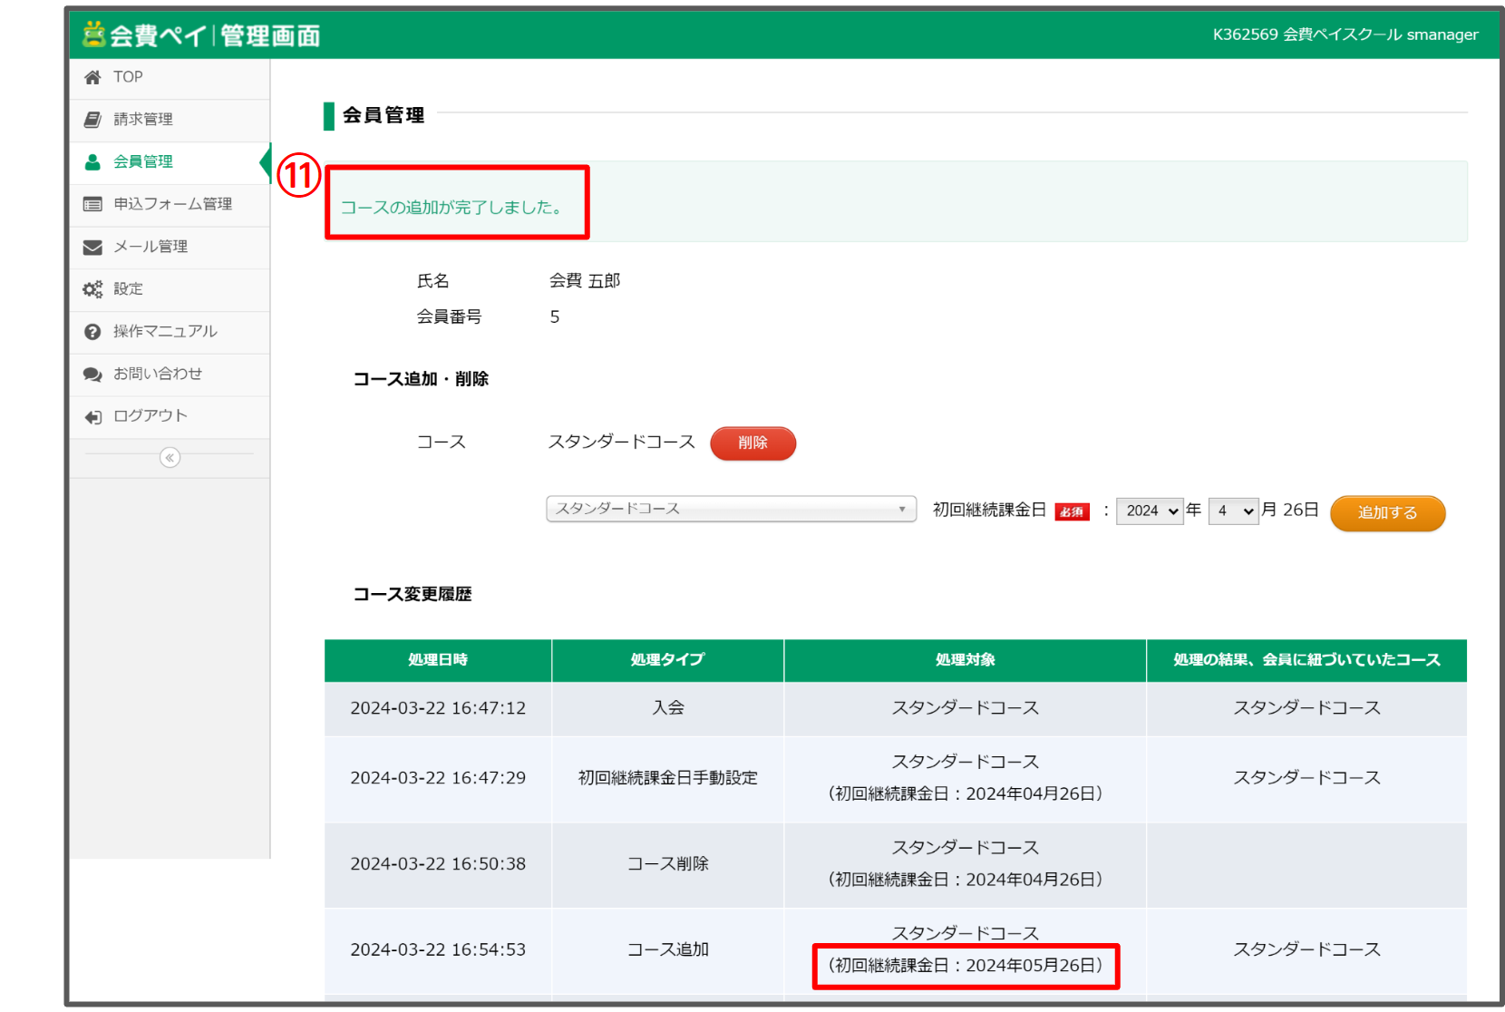This screenshot has height=1012, width=1505.
Task: Click the 操作マニュアル question mark icon
Action: coord(92,332)
